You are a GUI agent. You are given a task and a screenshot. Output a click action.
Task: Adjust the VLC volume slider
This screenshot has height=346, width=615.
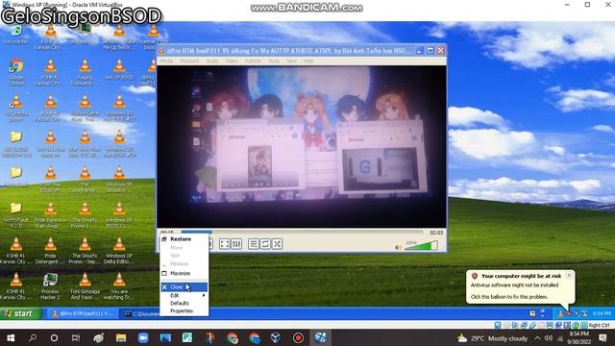(421, 246)
